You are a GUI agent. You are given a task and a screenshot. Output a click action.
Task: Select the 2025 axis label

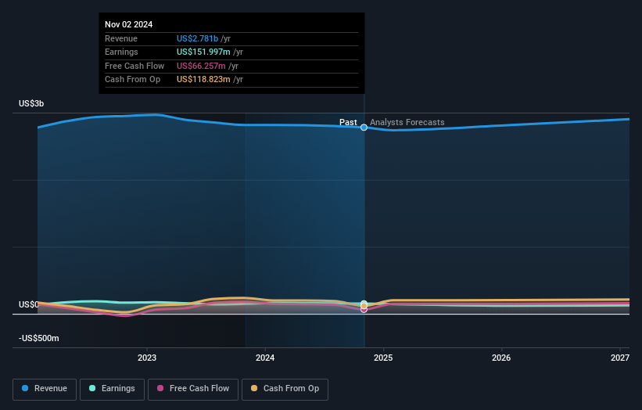(x=383, y=358)
